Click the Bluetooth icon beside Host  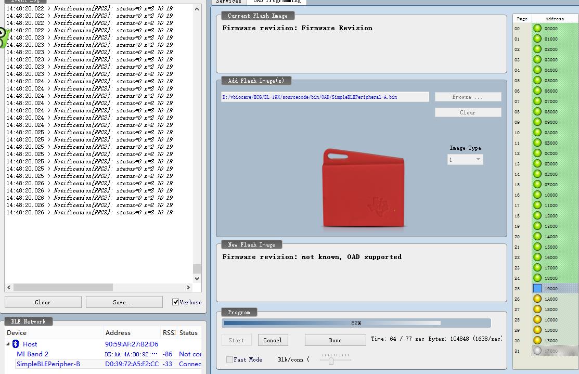[16, 344]
